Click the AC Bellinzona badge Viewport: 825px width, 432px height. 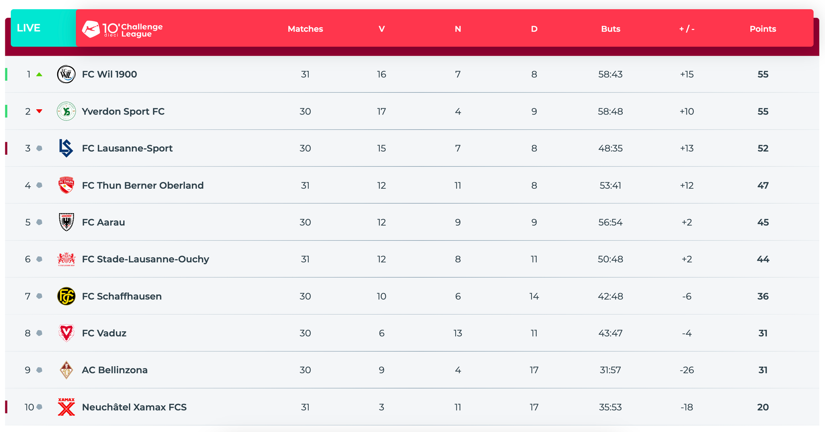point(66,370)
